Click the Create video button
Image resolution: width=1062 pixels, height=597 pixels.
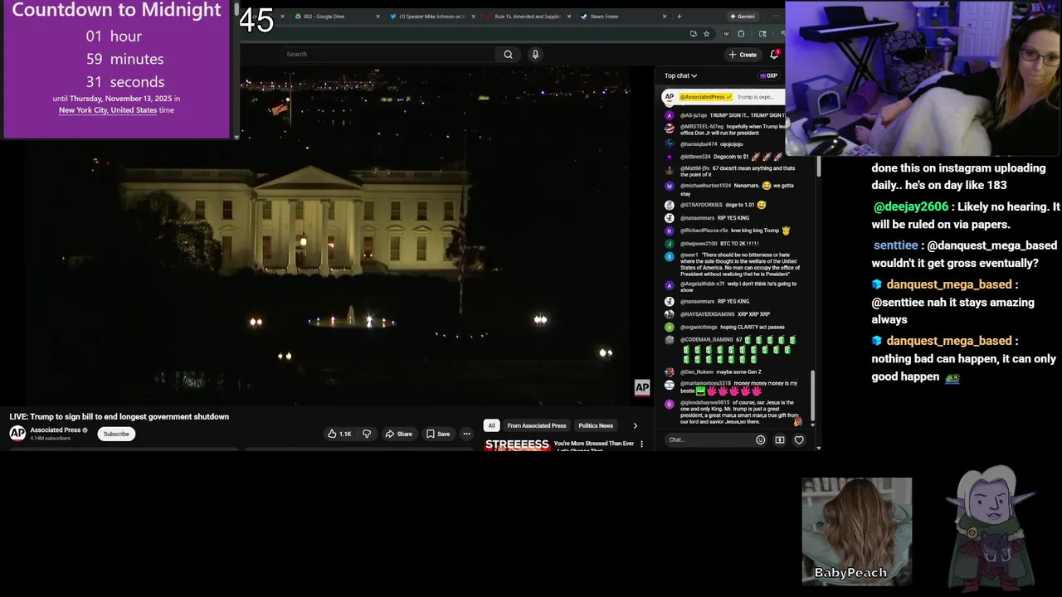tap(743, 55)
